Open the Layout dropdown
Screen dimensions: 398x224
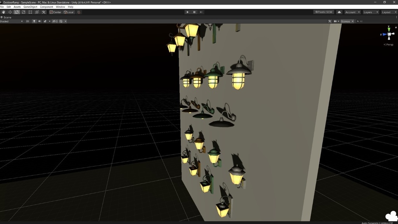(389, 12)
